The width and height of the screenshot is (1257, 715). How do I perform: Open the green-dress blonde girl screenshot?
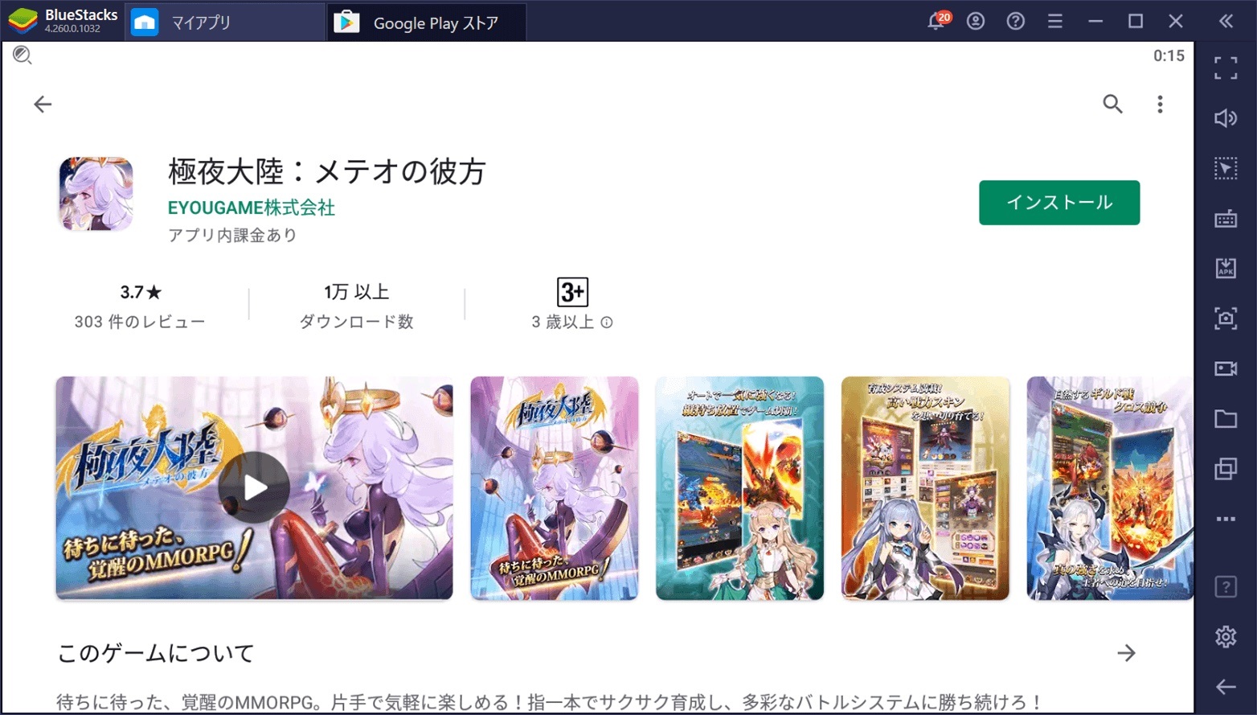click(x=739, y=488)
